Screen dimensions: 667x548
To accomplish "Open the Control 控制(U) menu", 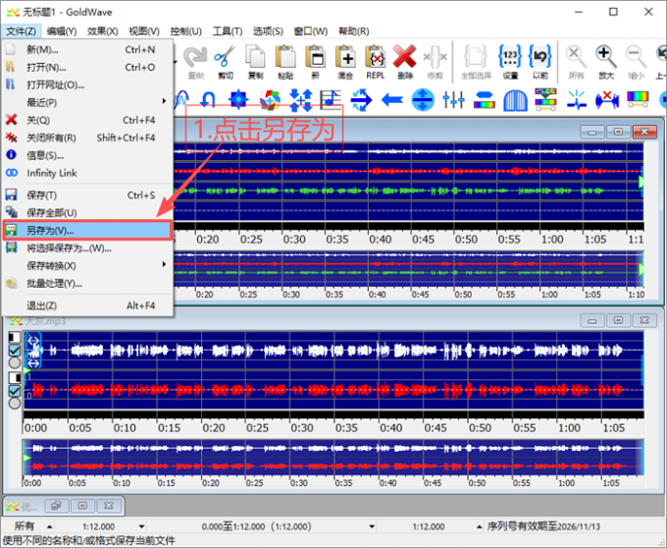I will pyautogui.click(x=185, y=31).
